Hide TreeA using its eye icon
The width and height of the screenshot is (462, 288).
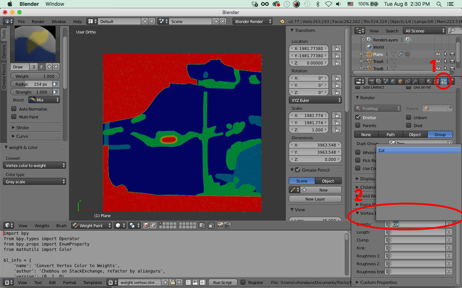438,62
